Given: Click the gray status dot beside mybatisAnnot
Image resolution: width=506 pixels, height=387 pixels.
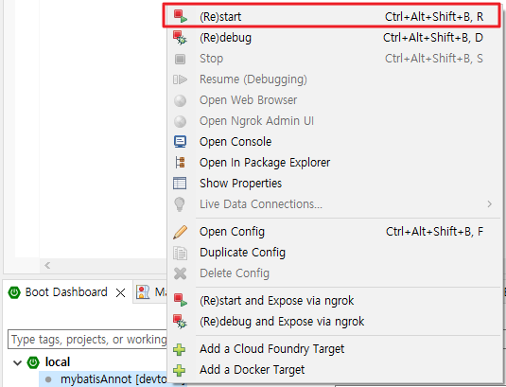Looking at the screenshot, I should pos(48,379).
